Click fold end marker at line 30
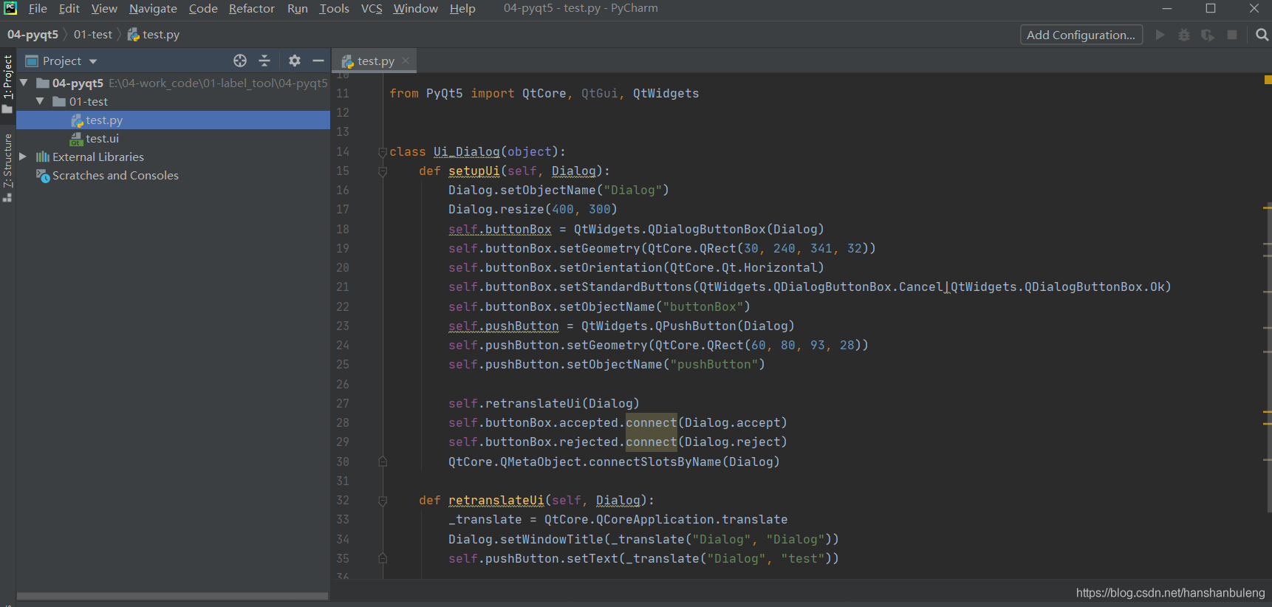The height and width of the screenshot is (607, 1272). 383,462
